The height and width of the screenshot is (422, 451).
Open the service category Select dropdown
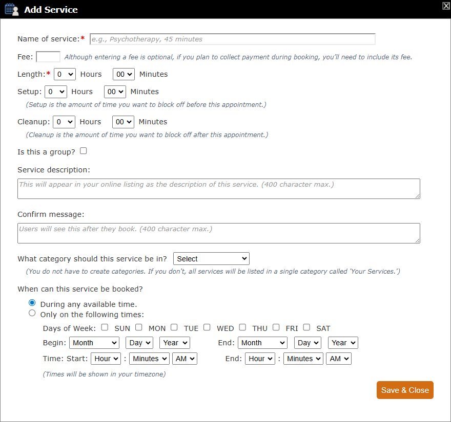[211, 259]
